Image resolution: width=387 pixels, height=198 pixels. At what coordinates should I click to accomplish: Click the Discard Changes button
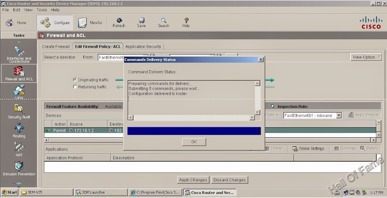[x=229, y=180]
